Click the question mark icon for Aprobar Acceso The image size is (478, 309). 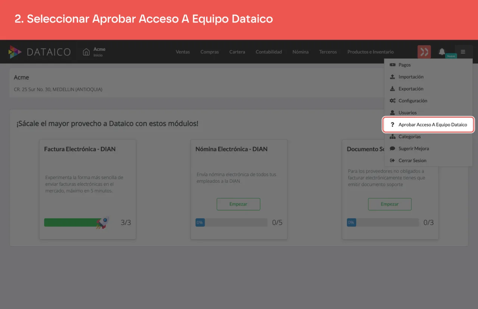click(x=392, y=124)
